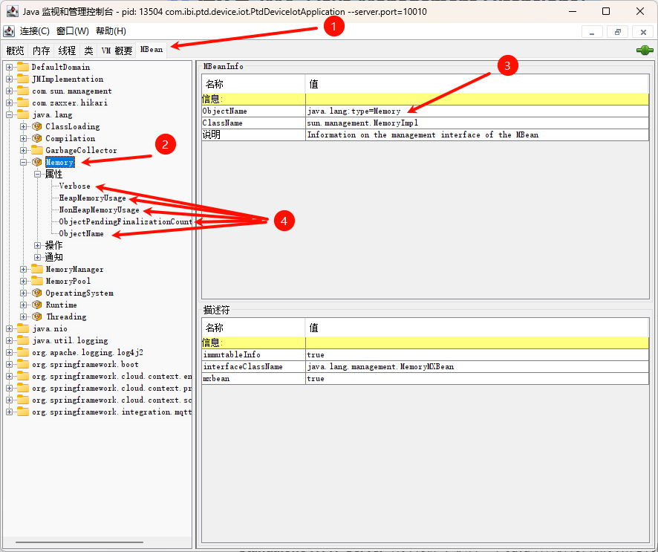Screen dimensions: 658x552
Task: Switch to the 线程 tab
Action: coord(67,51)
